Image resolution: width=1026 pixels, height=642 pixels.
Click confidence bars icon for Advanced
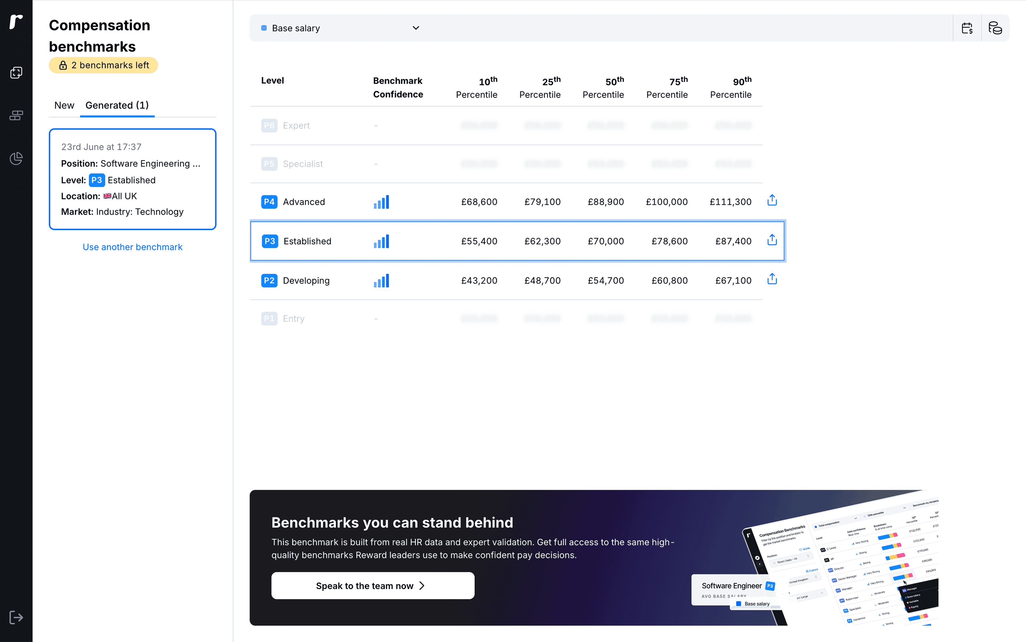tap(381, 202)
